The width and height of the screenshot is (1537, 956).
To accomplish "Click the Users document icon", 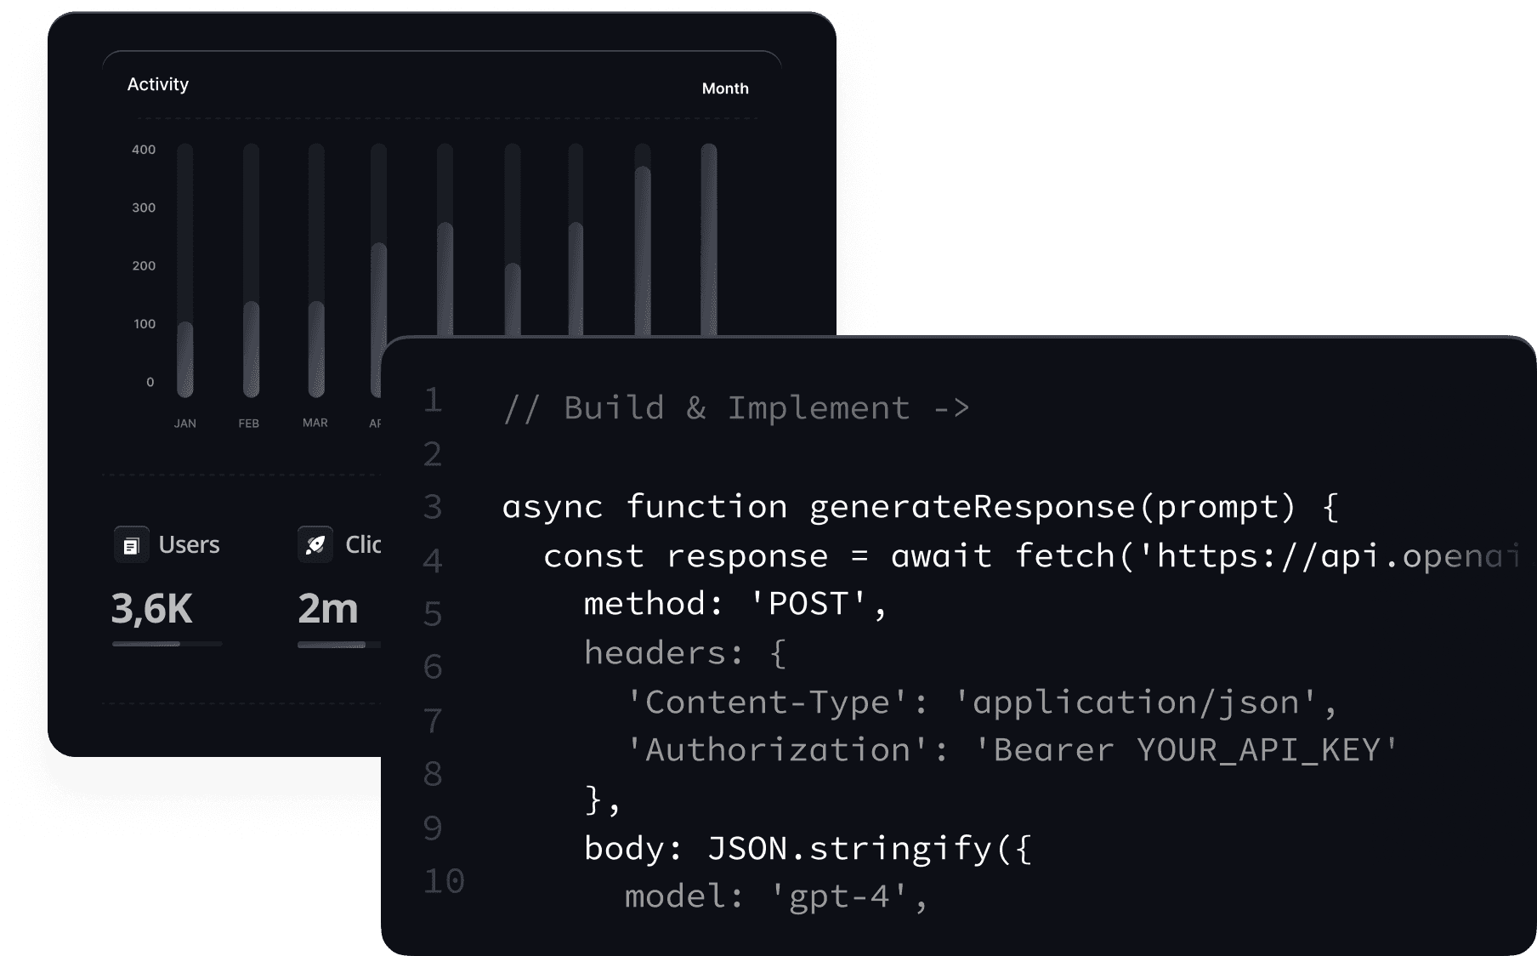I will (x=131, y=545).
